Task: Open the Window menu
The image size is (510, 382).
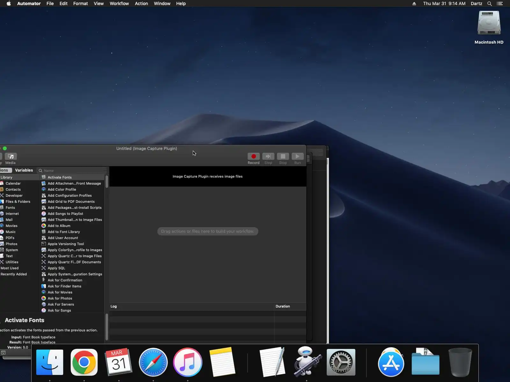Action: pos(162,4)
